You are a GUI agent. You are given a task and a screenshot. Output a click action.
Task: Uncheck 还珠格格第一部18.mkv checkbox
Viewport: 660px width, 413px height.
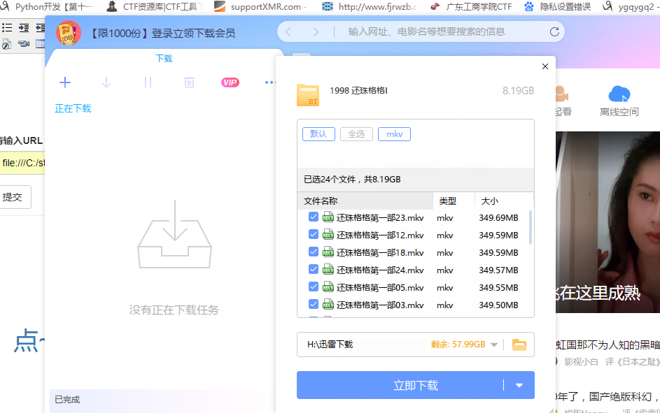pos(313,252)
